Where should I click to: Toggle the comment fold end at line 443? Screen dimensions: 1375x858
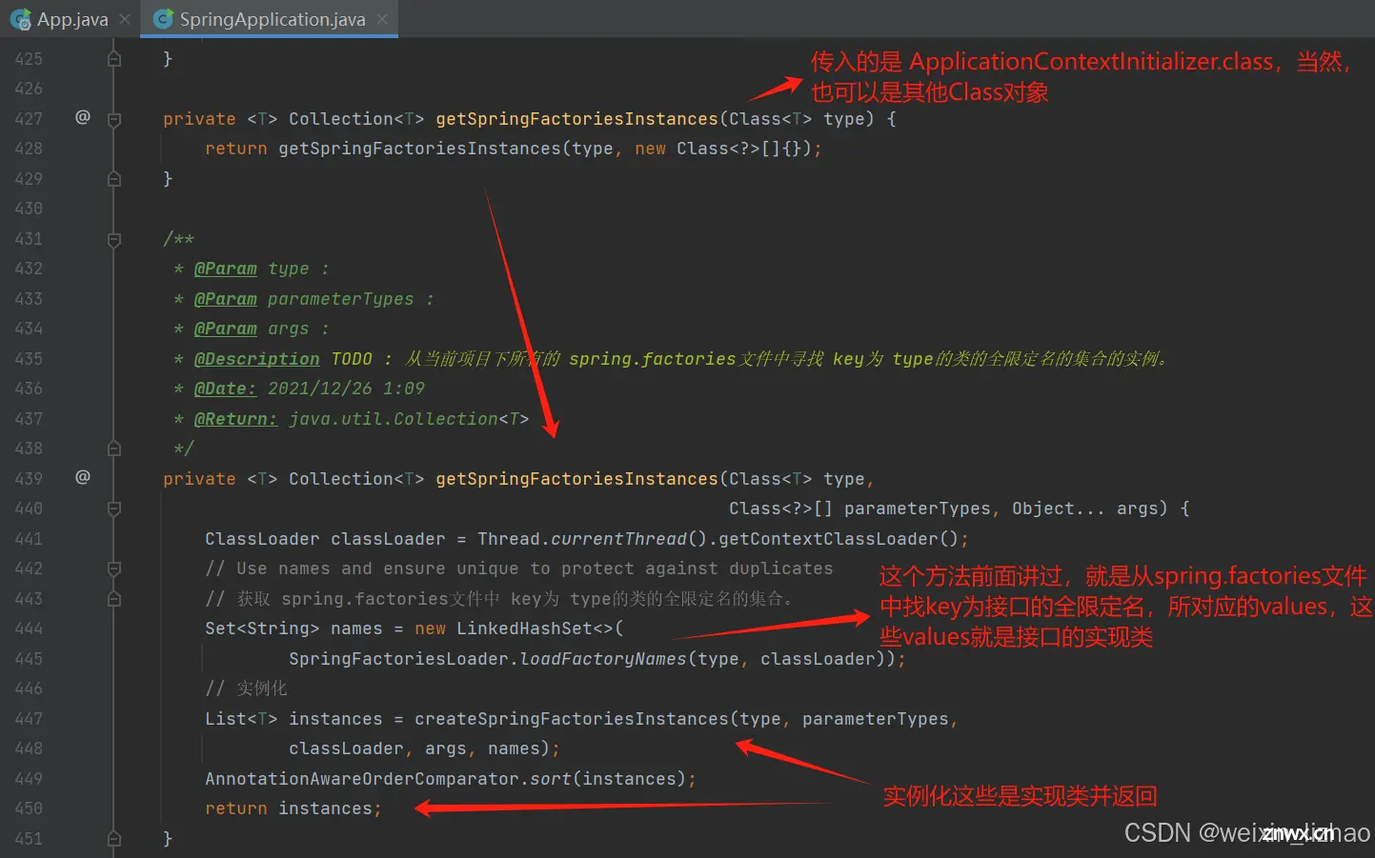pos(114,599)
